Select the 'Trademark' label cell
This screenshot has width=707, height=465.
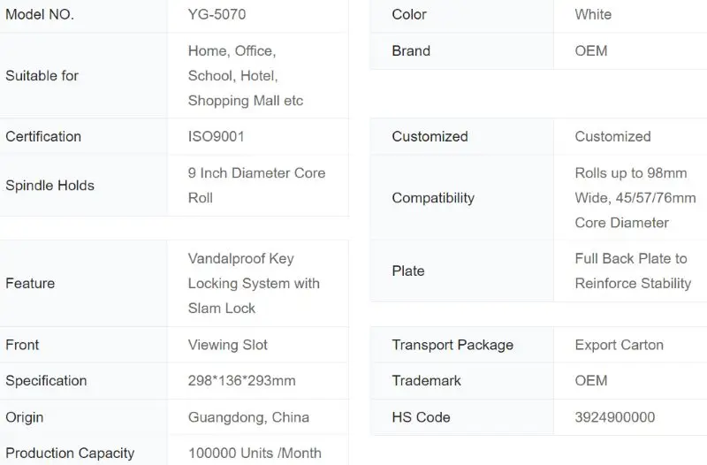pos(427,381)
